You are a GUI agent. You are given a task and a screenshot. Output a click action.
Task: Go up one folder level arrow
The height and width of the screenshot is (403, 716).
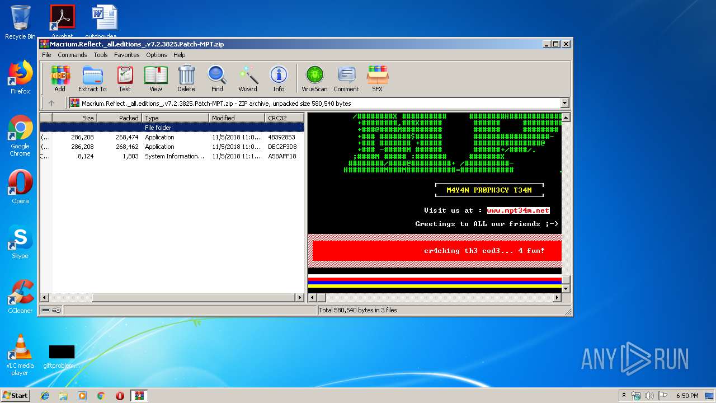pyautogui.click(x=51, y=103)
